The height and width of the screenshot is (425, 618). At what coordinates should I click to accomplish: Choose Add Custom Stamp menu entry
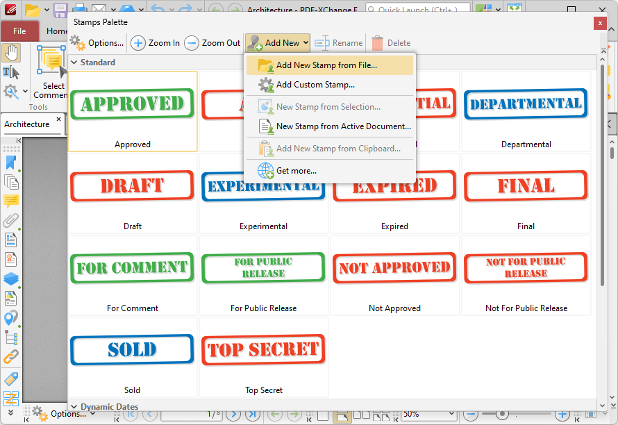(330, 84)
